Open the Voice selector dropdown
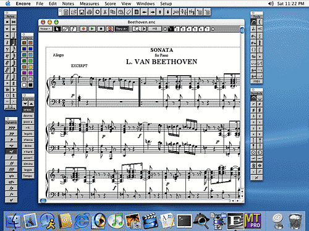309x231 pixels. coord(45,29)
